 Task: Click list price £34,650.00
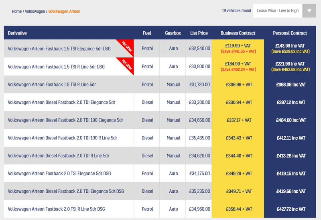[x=199, y=120]
